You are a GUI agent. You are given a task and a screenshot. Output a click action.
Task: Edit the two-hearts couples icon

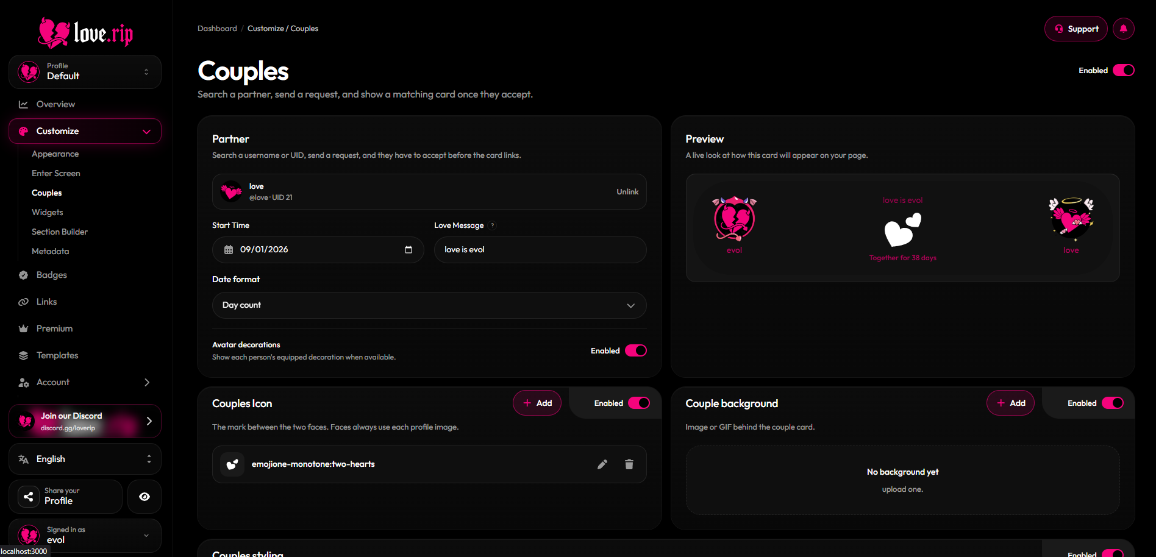pos(602,464)
